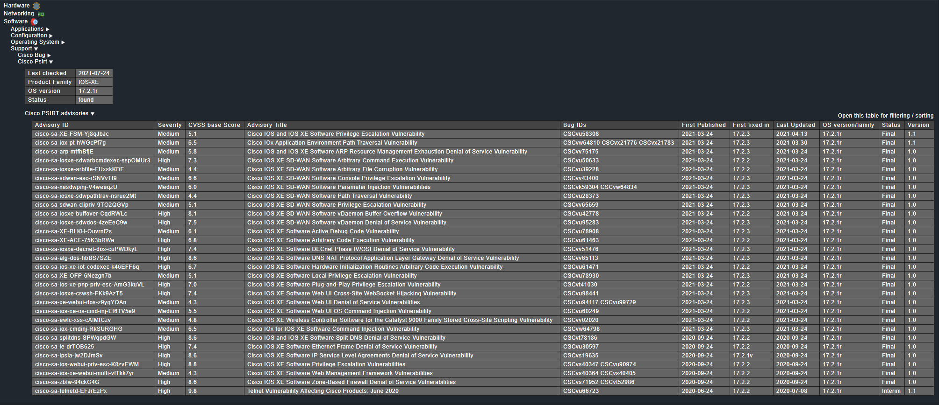Open the Networking section

(19, 14)
